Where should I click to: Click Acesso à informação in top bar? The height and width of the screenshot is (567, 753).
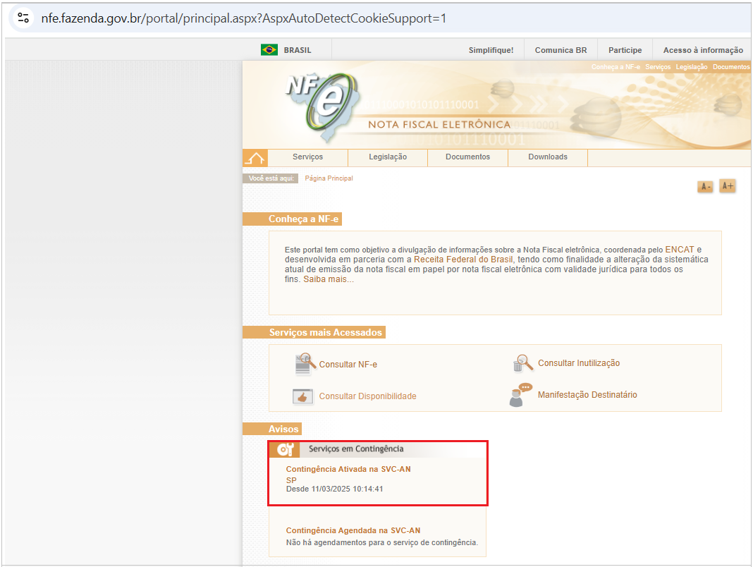tap(703, 50)
